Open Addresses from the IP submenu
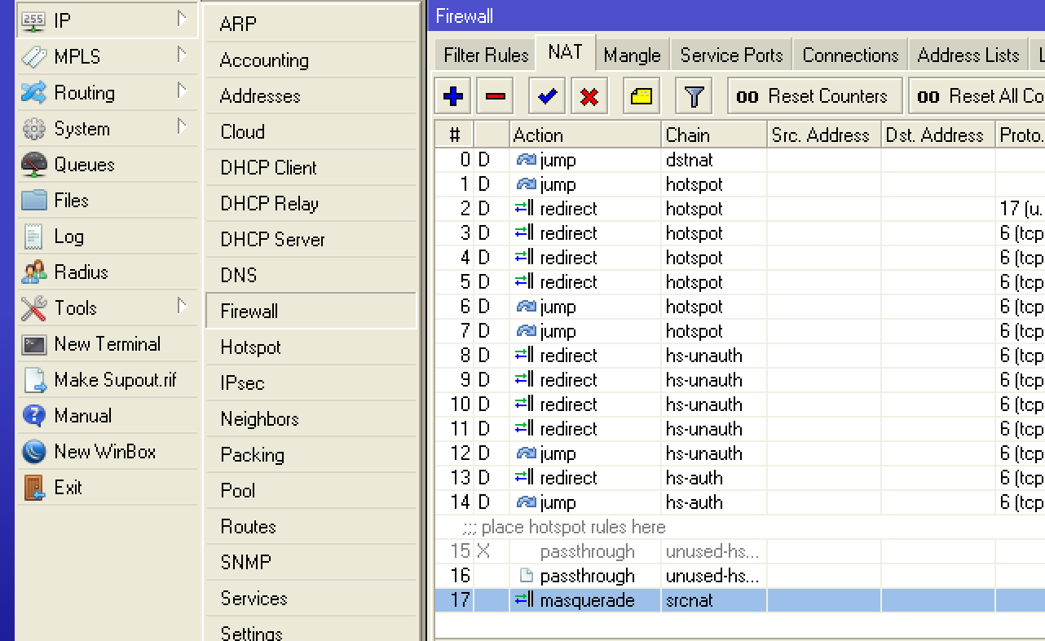This screenshot has height=641, width=1045. (310, 96)
